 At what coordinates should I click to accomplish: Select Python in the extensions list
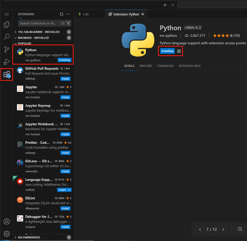[x=43, y=55]
